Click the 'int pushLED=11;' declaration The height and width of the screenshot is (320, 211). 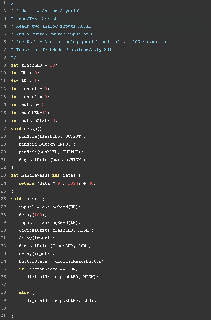[x=30, y=113]
